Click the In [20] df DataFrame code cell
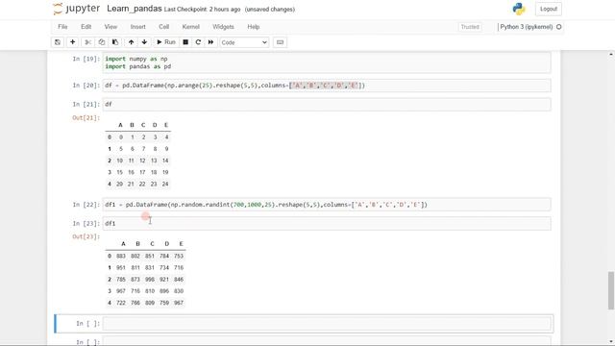Screen dimensions: 615x346 coord(327,86)
